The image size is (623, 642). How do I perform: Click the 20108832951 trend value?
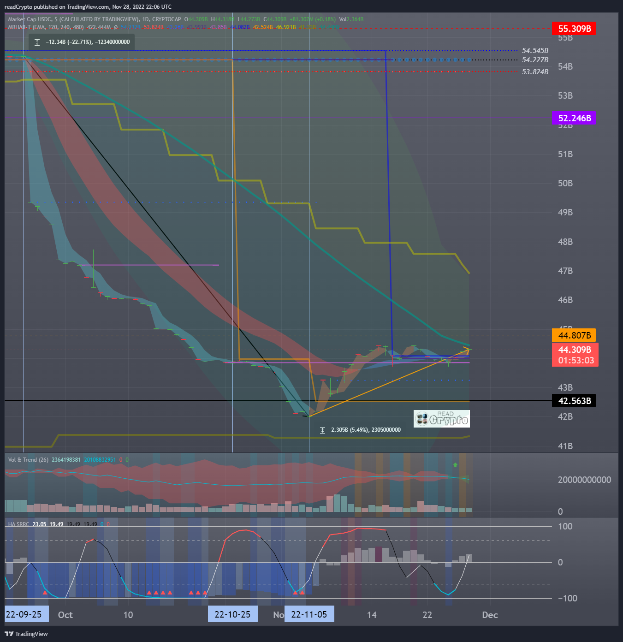(x=100, y=460)
